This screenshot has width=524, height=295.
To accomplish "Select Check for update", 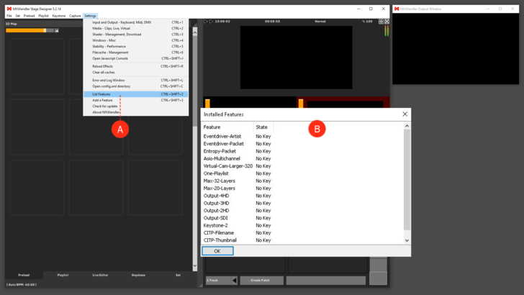I will (x=135, y=106).
